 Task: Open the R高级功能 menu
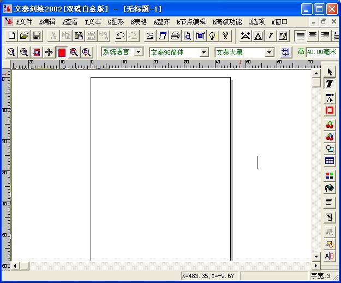tap(227, 22)
